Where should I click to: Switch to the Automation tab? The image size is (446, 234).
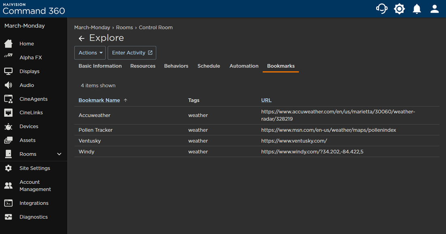tap(244, 66)
